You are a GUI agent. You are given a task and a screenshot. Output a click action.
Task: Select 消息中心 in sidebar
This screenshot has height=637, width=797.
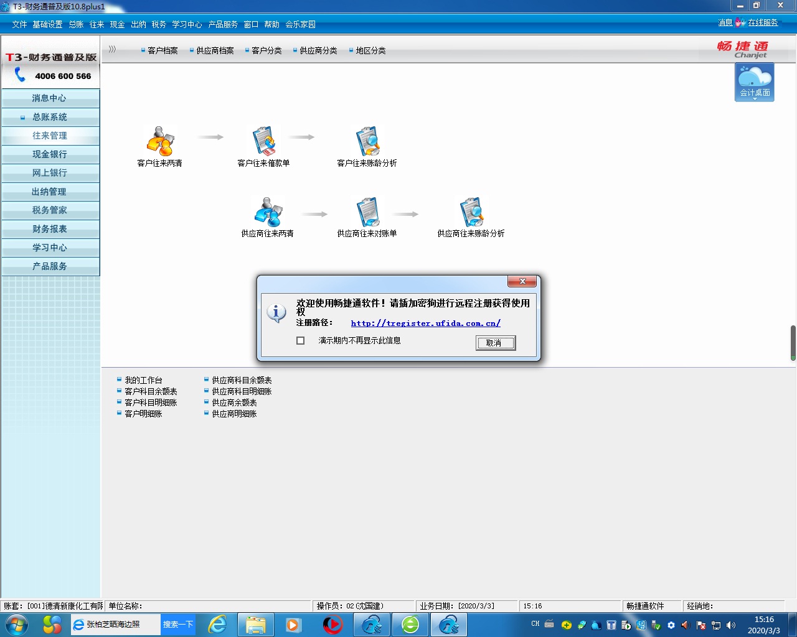(50, 98)
